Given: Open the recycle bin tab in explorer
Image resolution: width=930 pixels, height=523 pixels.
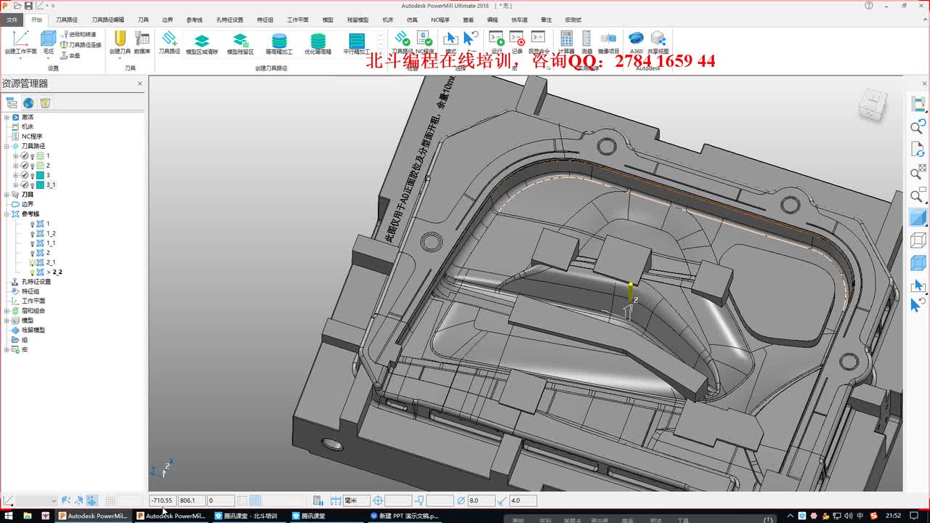Looking at the screenshot, I should [x=45, y=103].
